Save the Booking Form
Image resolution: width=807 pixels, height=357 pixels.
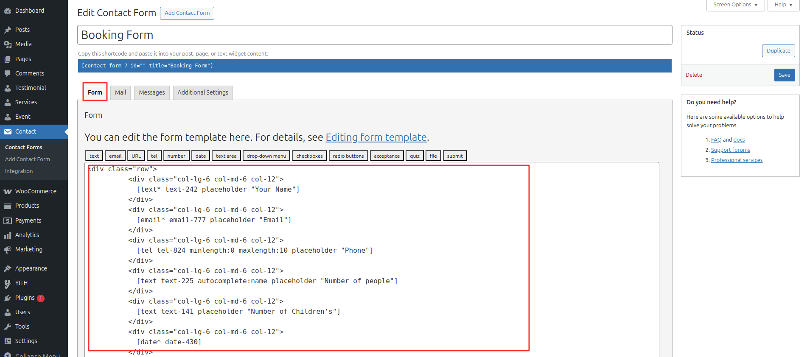(x=784, y=75)
